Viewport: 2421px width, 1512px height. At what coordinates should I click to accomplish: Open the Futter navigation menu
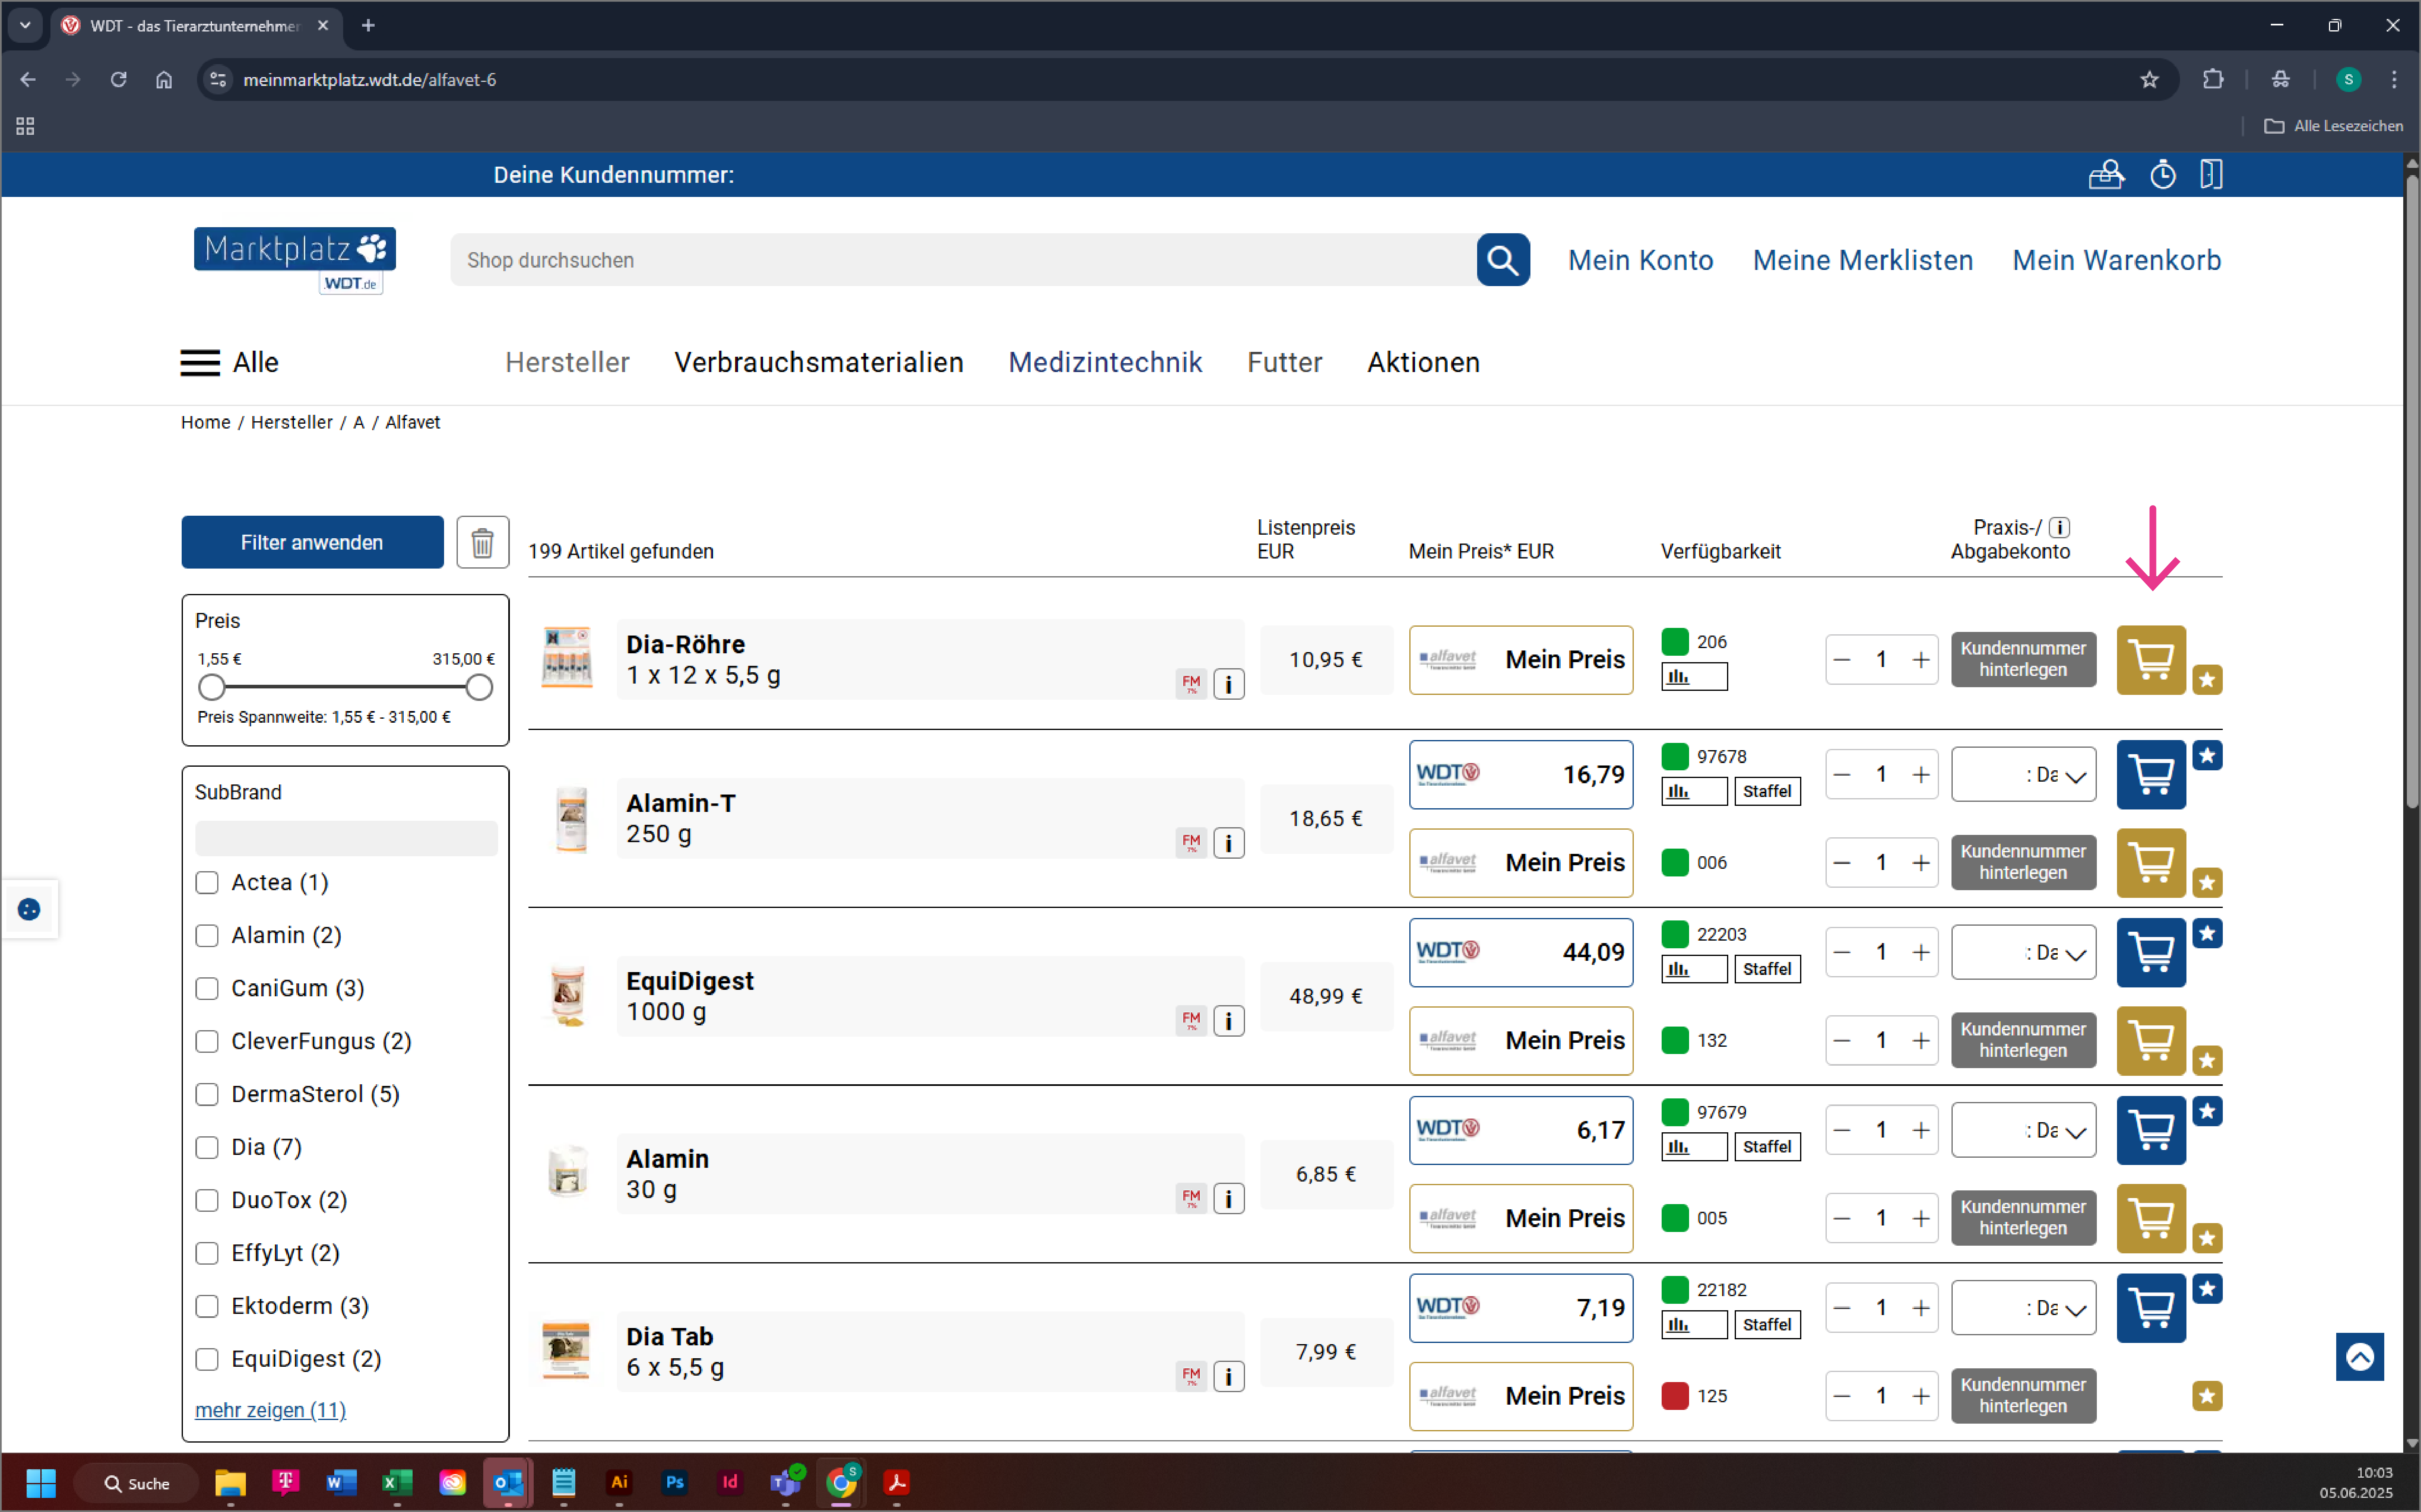1285,362
